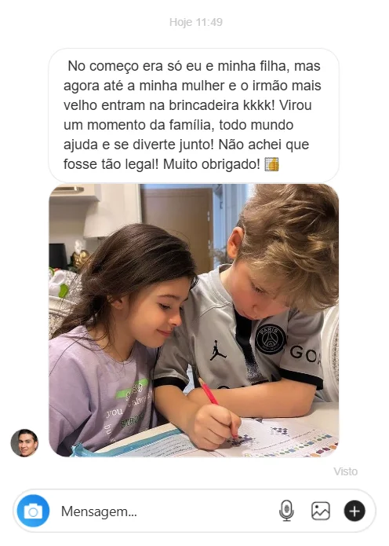Click the printed text on lilac shirt
Screen dimensions: 389x546
click(x=129, y=405)
